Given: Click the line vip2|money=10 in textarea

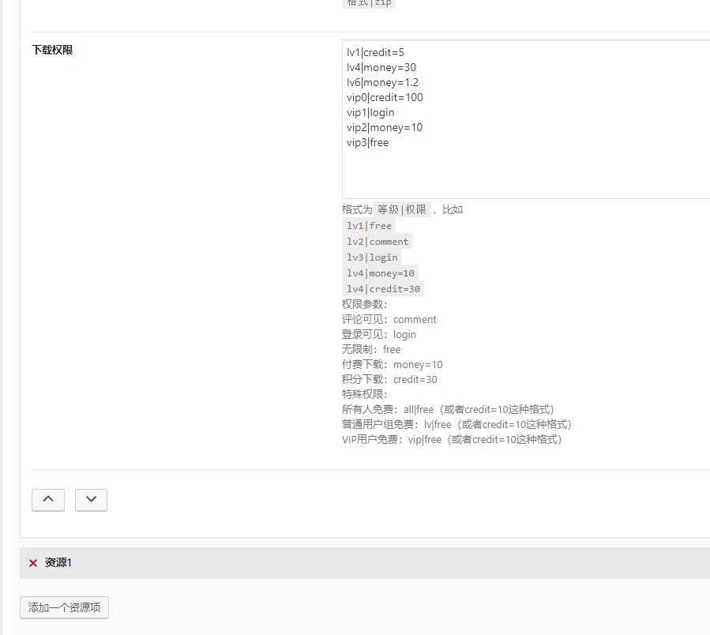Looking at the screenshot, I should 385,127.
